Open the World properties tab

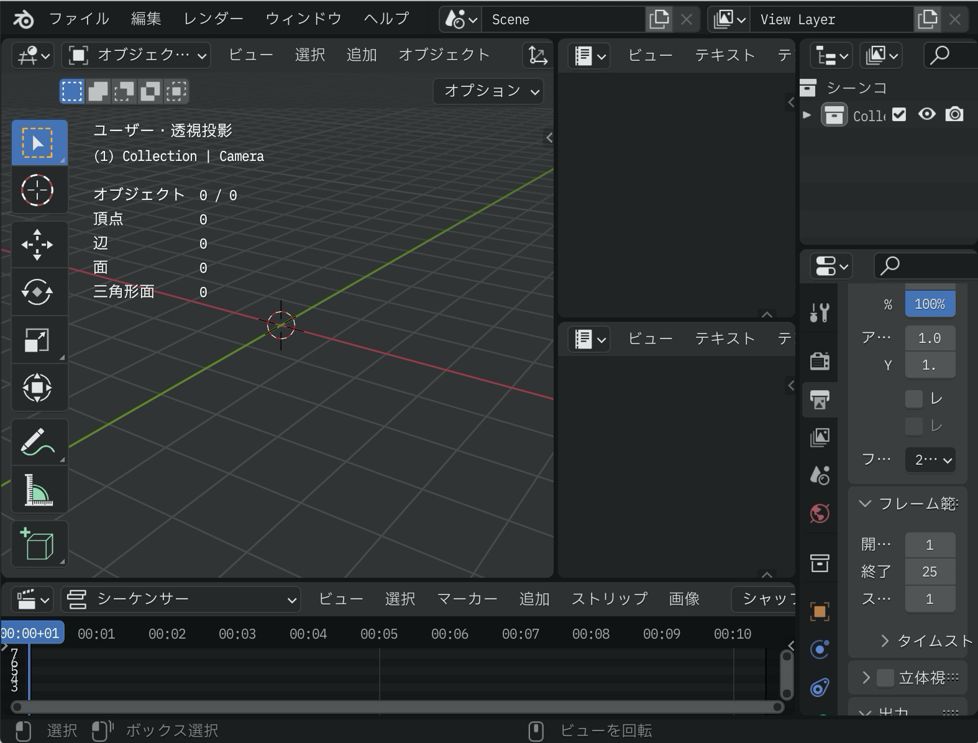pyautogui.click(x=820, y=514)
